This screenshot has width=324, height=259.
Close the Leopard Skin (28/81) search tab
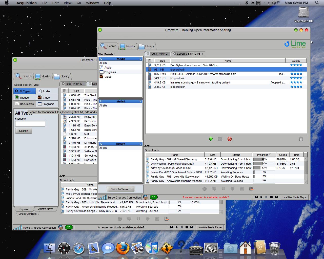pyautogui.click(x=175, y=54)
